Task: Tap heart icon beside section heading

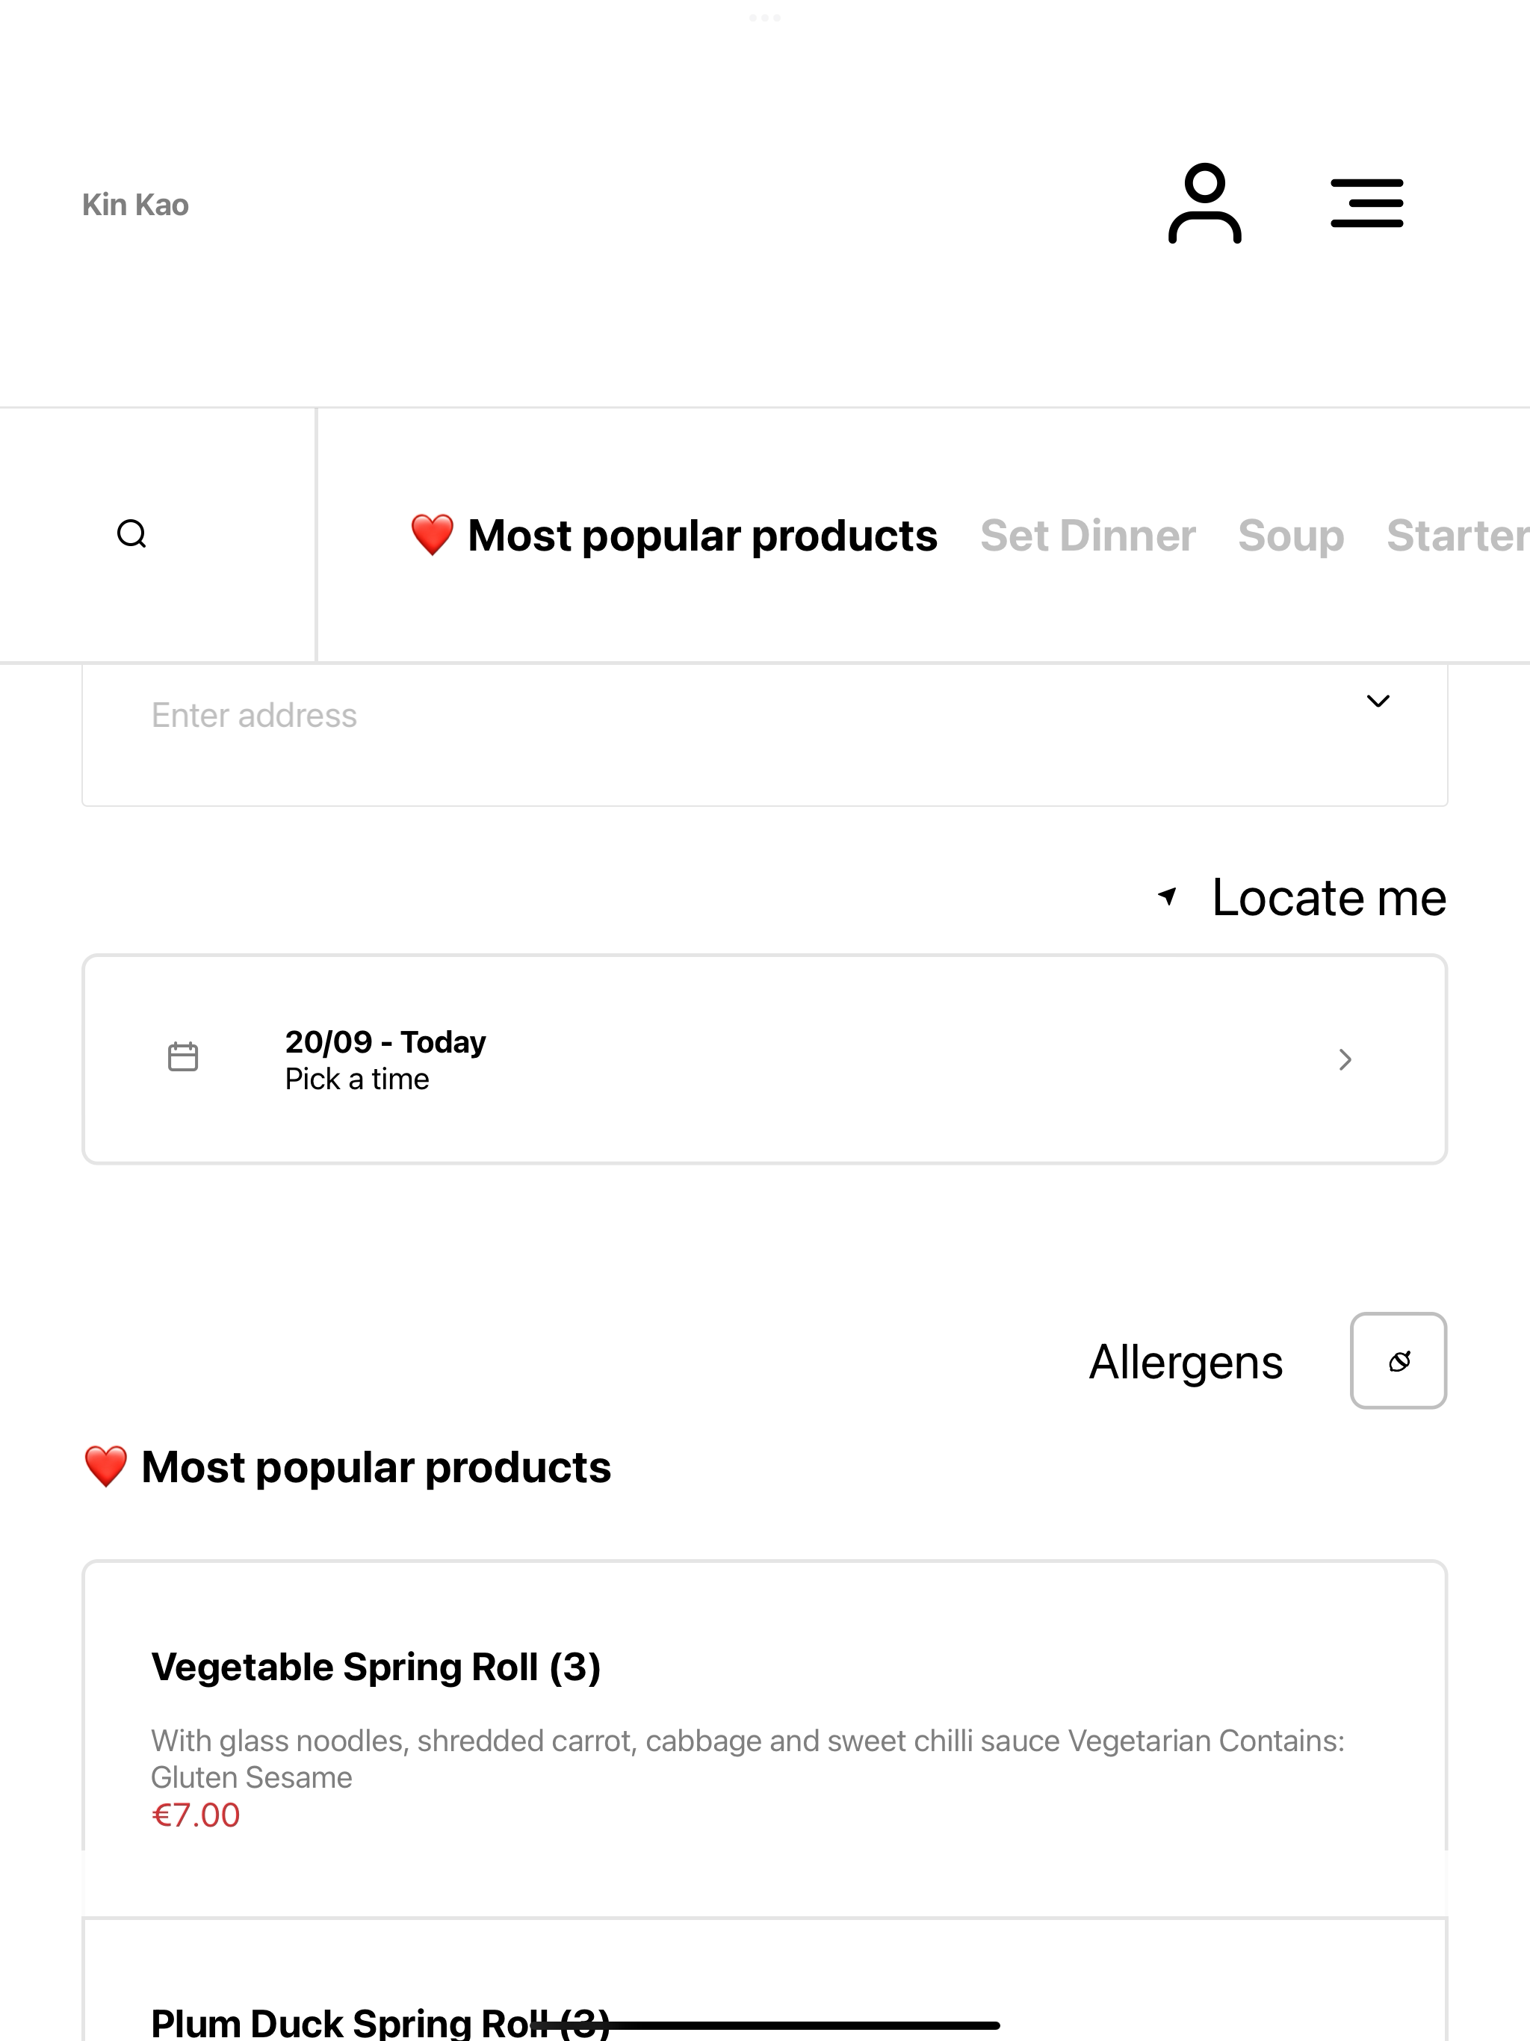Action: coord(106,1467)
